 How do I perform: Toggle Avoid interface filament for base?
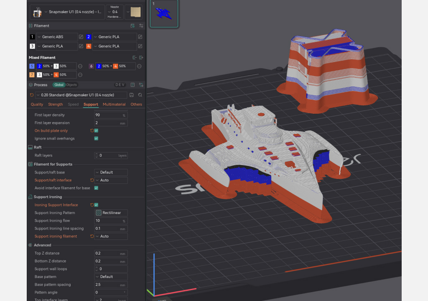point(97,188)
